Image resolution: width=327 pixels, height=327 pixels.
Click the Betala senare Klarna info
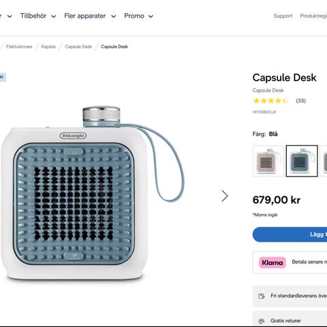[x=309, y=262]
